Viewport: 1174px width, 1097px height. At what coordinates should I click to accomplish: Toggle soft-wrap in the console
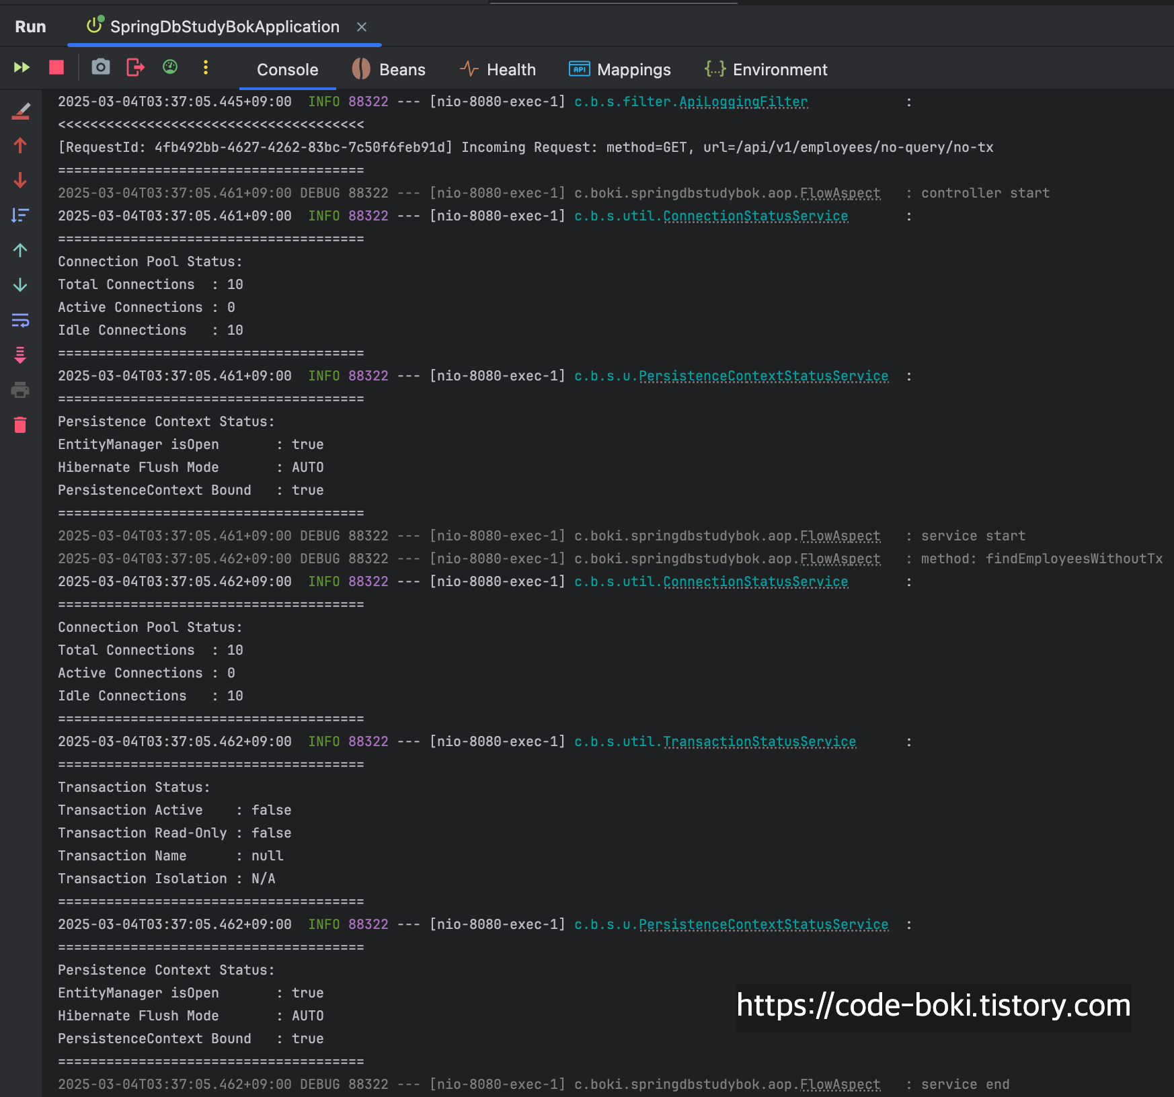point(20,320)
